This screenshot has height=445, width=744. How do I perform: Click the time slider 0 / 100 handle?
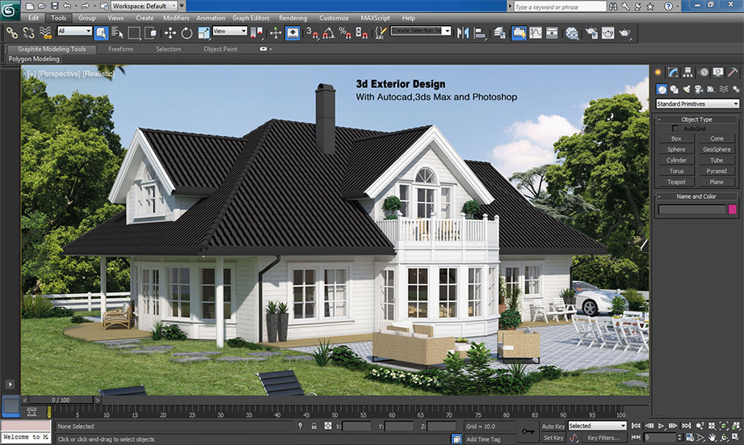pyautogui.click(x=61, y=400)
